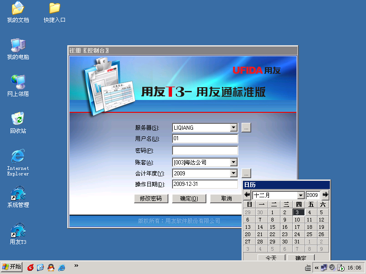Click the 2009 year field in calendar
This screenshot has width=366, height=274.
(x=313, y=195)
